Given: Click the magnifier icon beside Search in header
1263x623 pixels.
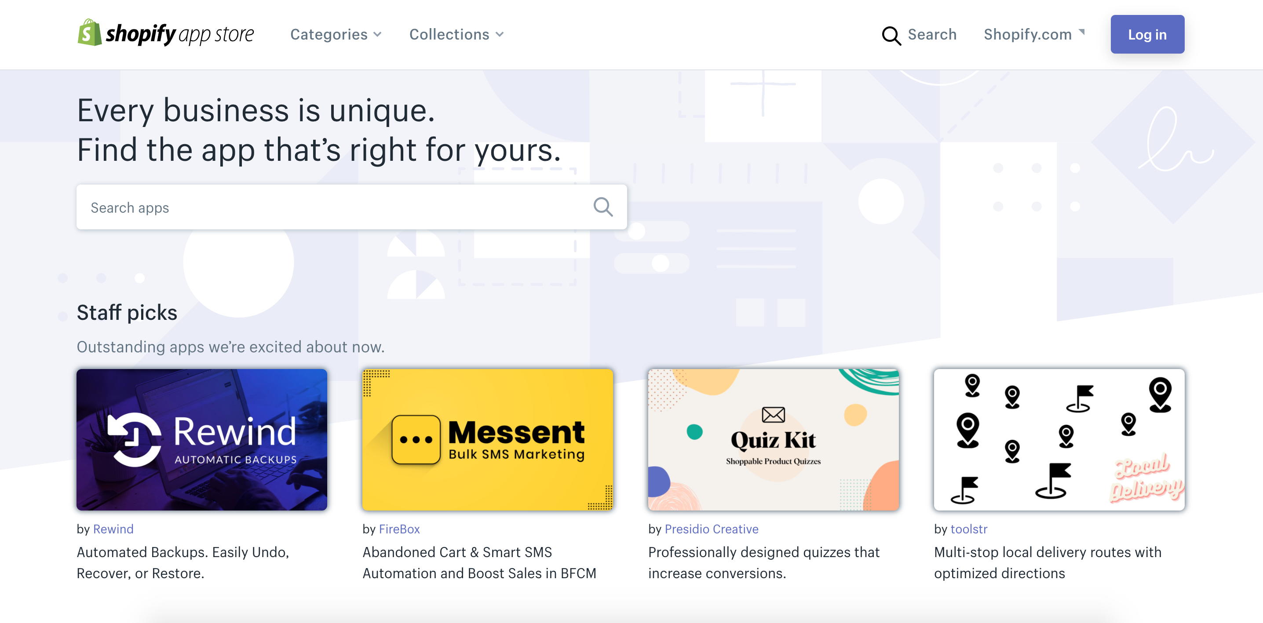Looking at the screenshot, I should pyautogui.click(x=891, y=35).
